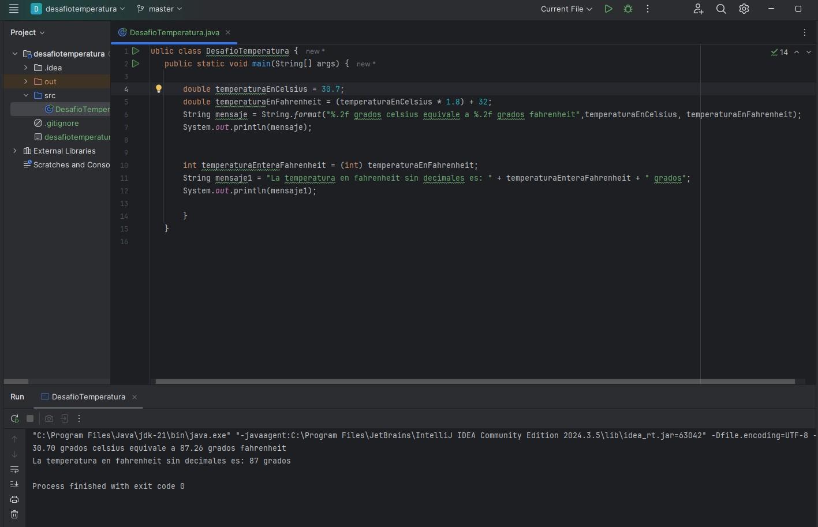818x527 pixels.
Task: Click run gutter icon on class line 1
Action: click(136, 51)
